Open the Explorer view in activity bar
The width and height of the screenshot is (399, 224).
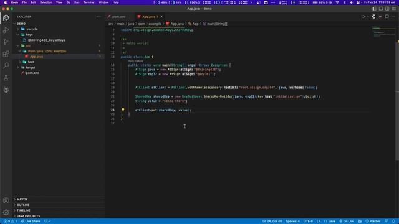point(6,18)
